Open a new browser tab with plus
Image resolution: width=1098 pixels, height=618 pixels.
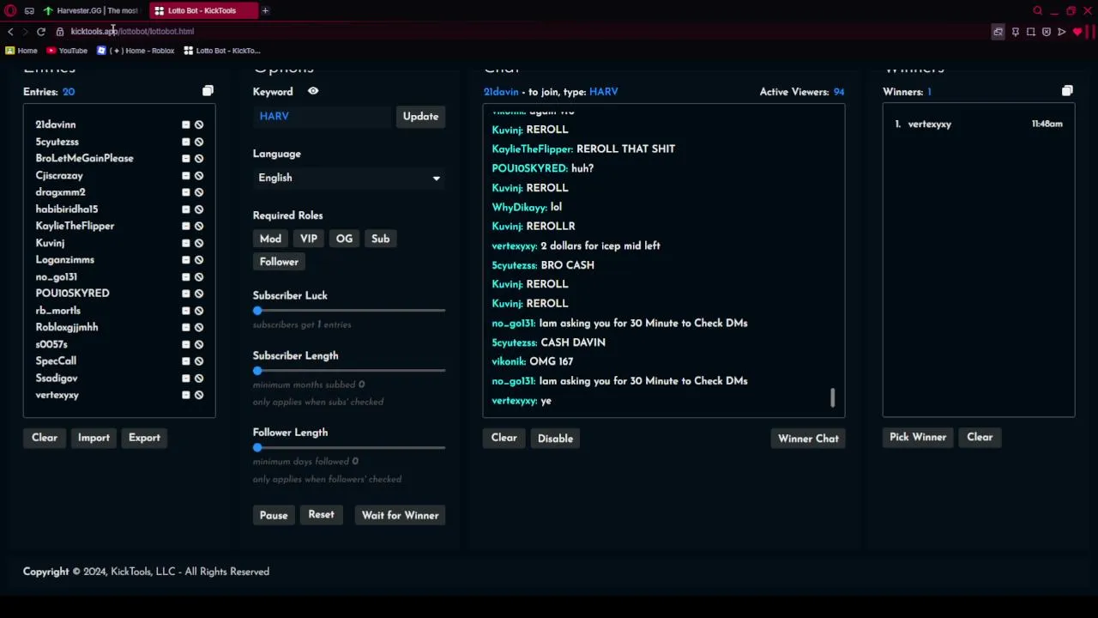pyautogui.click(x=265, y=10)
